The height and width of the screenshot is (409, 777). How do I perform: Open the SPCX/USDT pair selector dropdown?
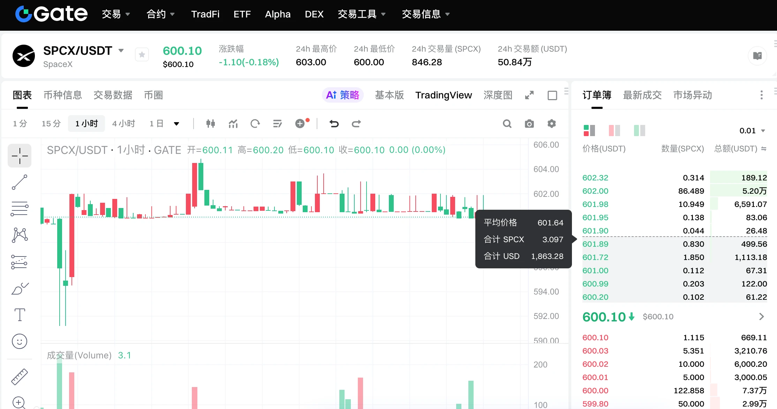[x=121, y=50]
